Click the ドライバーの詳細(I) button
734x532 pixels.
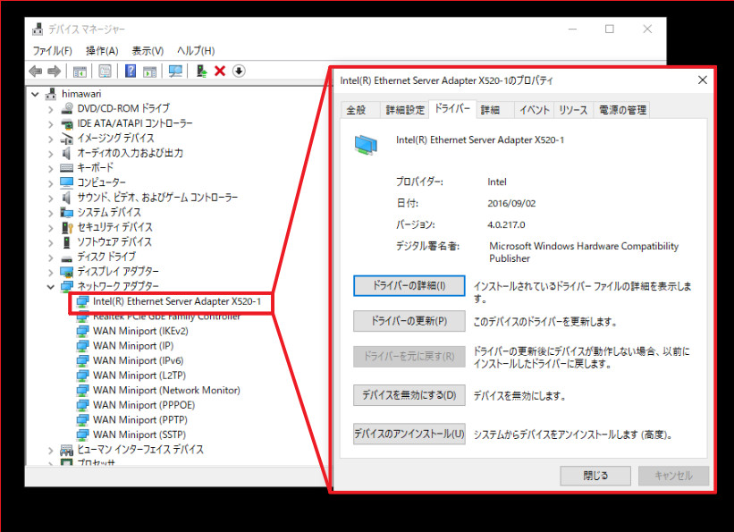click(x=409, y=285)
